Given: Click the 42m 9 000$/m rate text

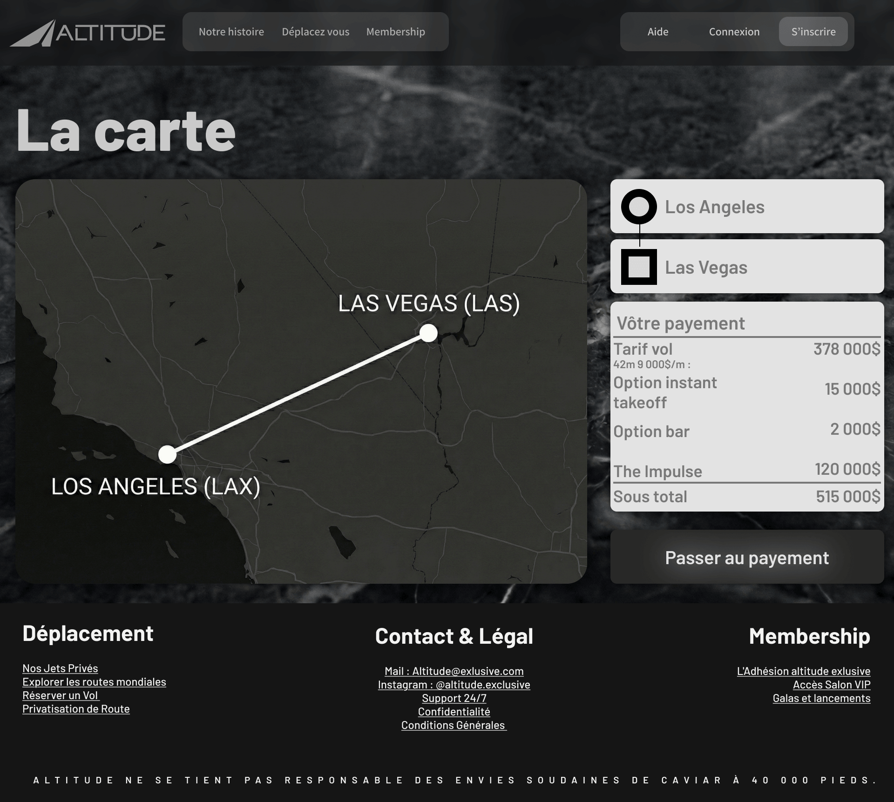Looking at the screenshot, I should pyautogui.click(x=652, y=364).
